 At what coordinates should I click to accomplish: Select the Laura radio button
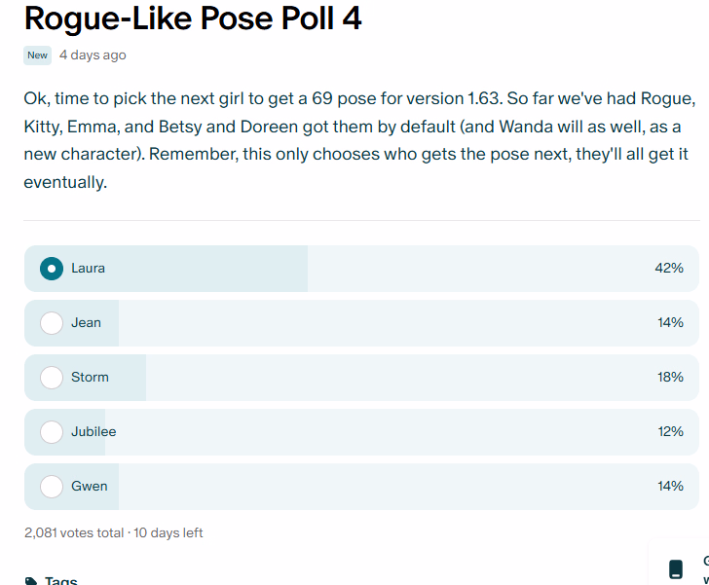point(52,269)
